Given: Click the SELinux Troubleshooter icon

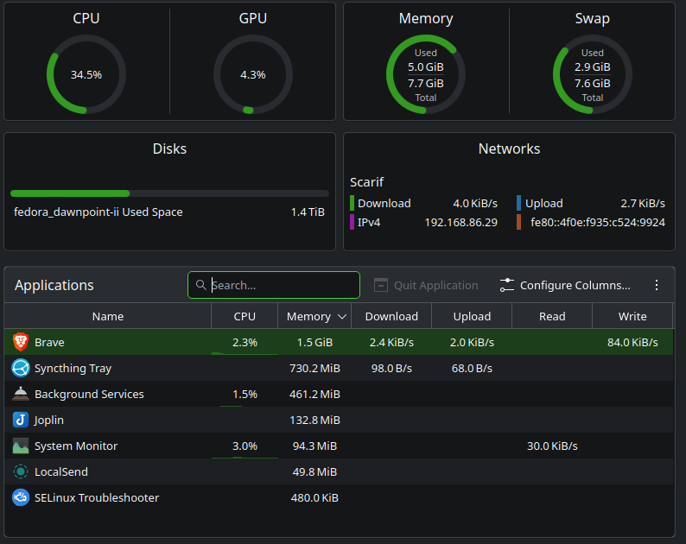Looking at the screenshot, I should click(21, 497).
